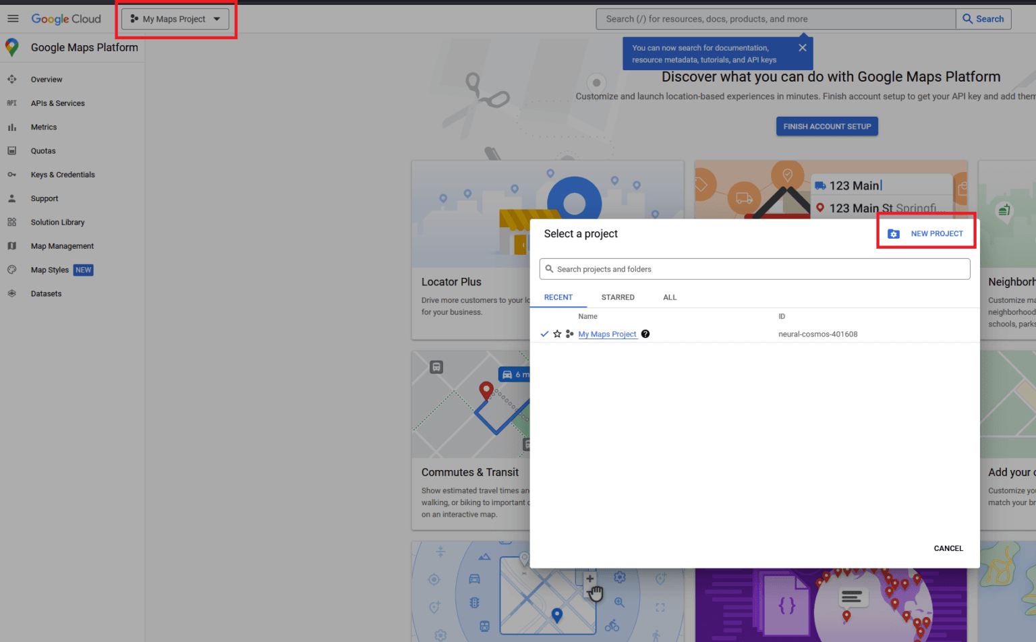1036x642 pixels.
Task: Click the Search projects and folders field
Action: point(754,268)
